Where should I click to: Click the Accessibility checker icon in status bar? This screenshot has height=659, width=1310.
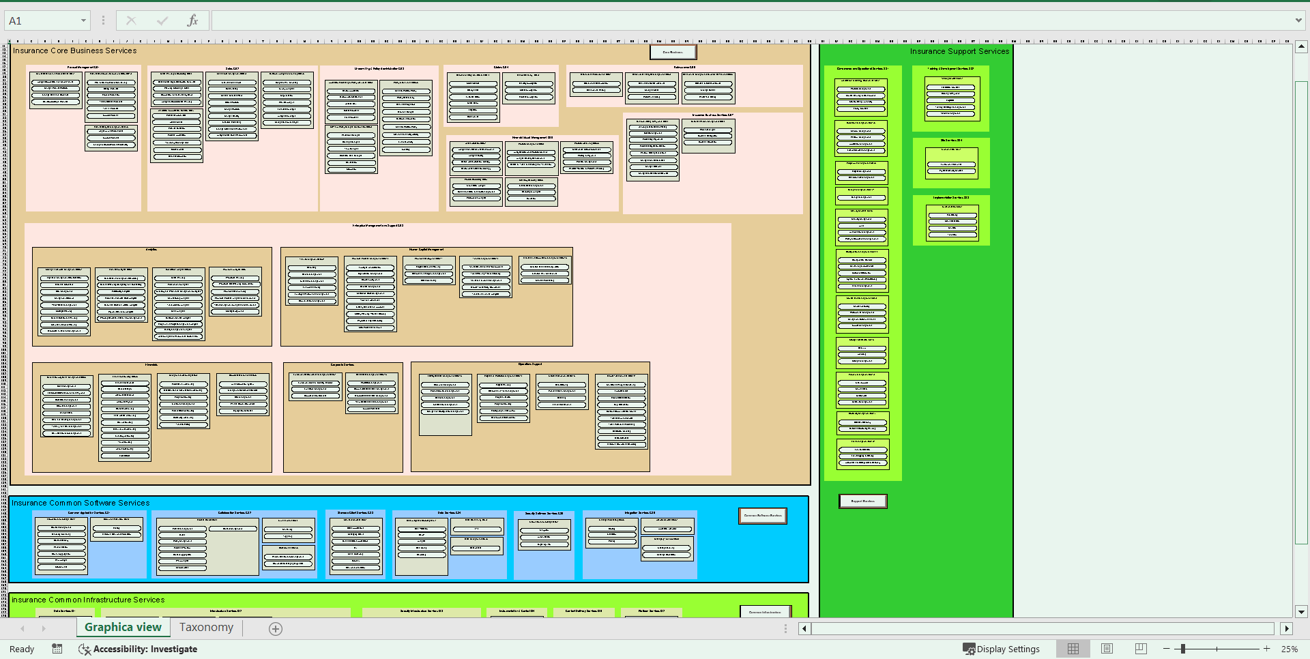tap(84, 649)
